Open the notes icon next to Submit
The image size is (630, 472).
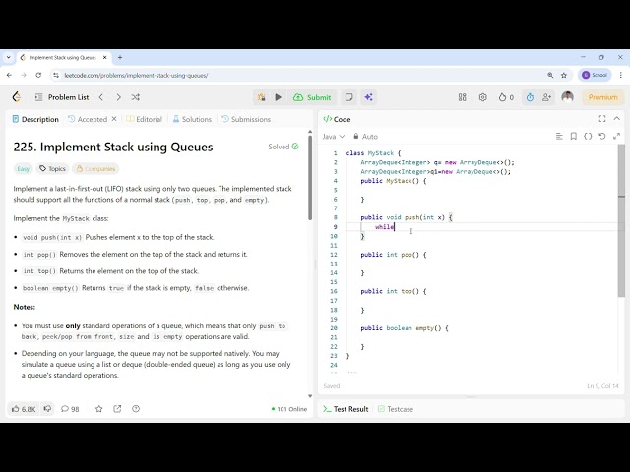click(349, 97)
